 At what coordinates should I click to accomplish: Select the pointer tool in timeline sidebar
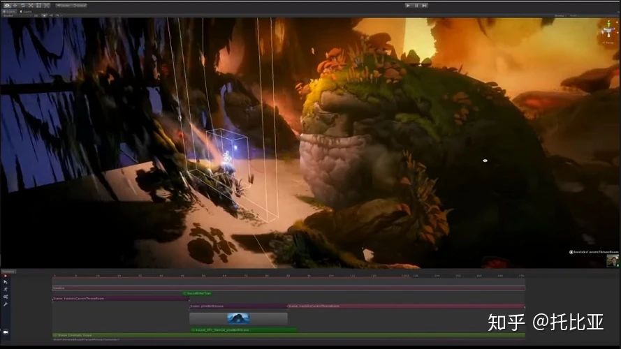pyautogui.click(x=6, y=282)
